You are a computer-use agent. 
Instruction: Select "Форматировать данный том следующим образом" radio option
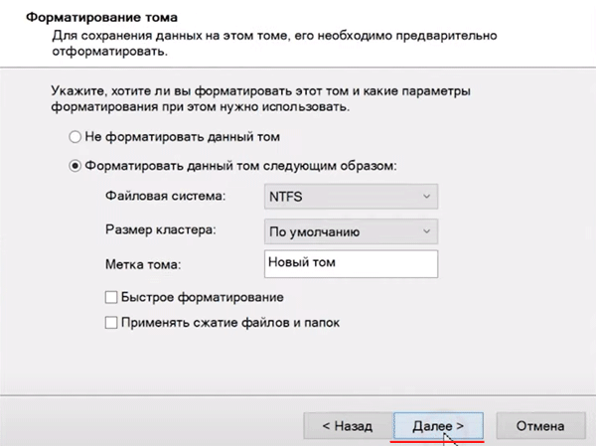75,166
